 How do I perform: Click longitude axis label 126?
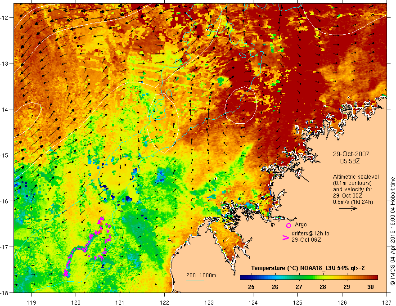point(342,302)
